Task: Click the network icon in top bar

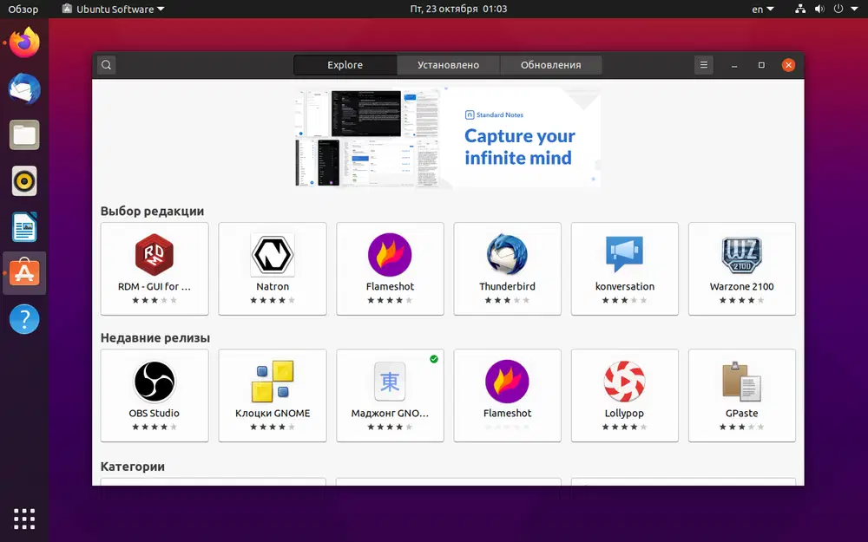Action: [x=800, y=9]
